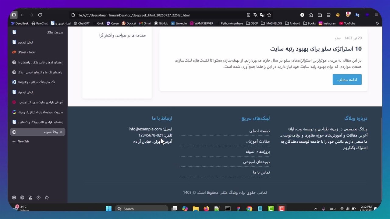Viewport: 390px width, 219px height.
Task: Open Windows taskbar Search box
Action: pyautogui.click(x=142, y=209)
